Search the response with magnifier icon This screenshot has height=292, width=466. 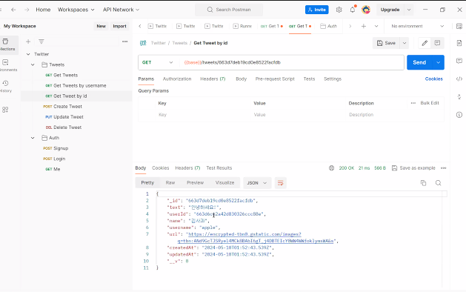(438, 183)
